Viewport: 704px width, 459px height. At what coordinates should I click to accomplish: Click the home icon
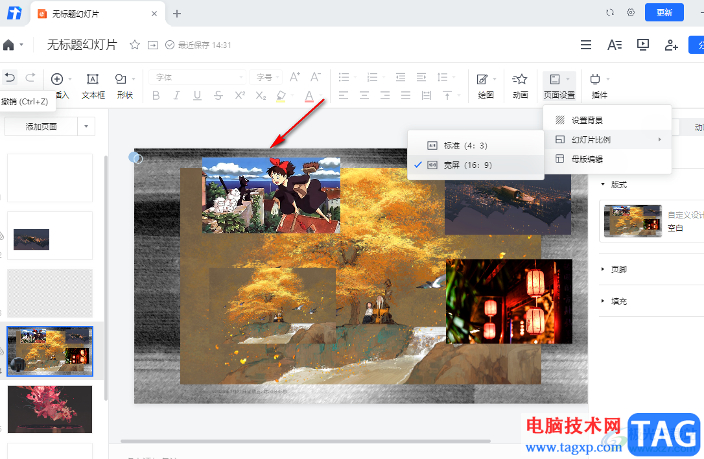pyautogui.click(x=8, y=45)
